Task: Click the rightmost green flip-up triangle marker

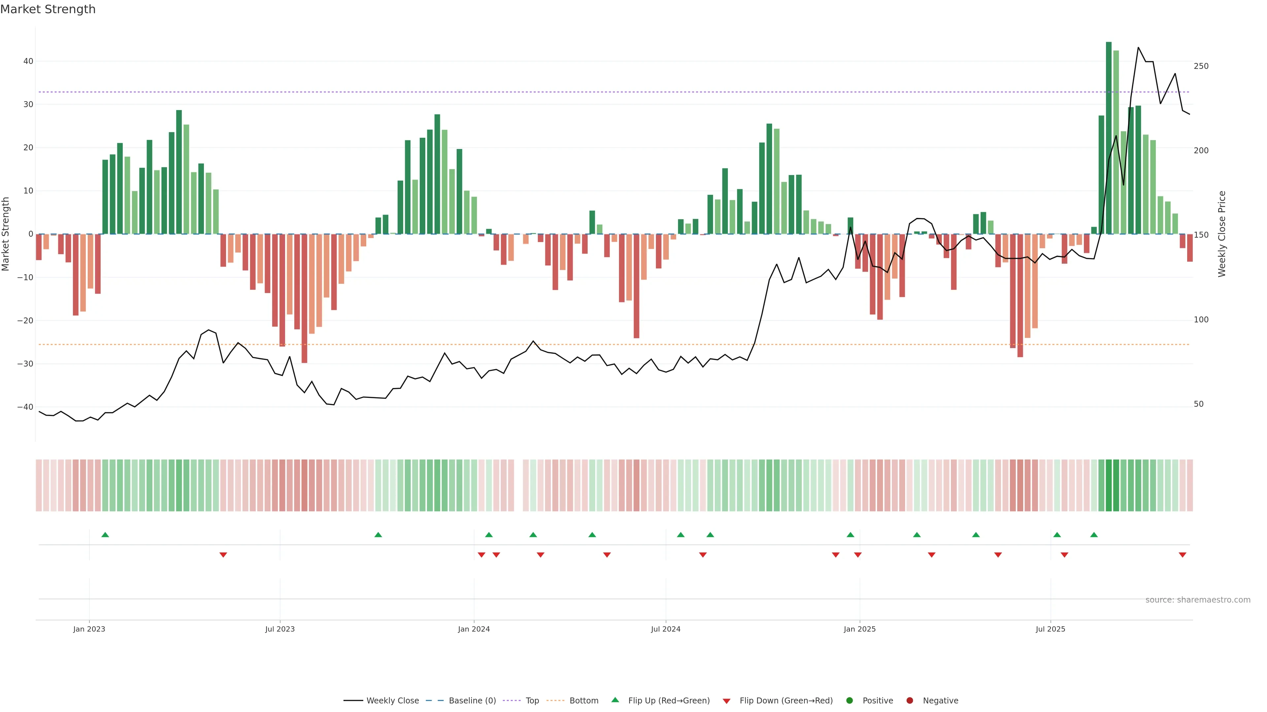Action: pyautogui.click(x=1094, y=535)
